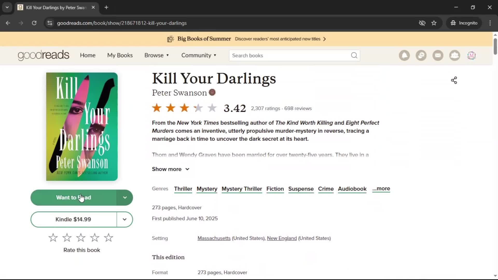Click the Big Books of Summer sun icon

click(170, 39)
